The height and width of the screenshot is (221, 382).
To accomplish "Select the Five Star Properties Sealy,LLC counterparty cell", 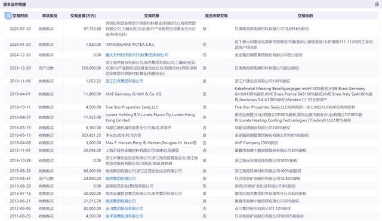I will pyautogui.click(x=132, y=107).
